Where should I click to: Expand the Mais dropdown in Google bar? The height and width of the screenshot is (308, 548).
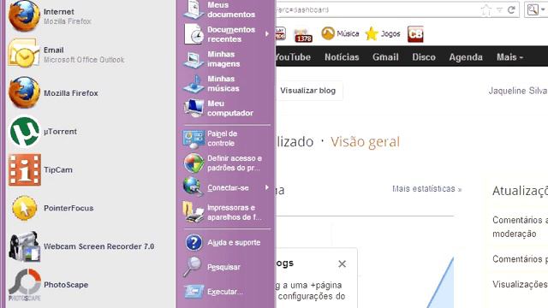[x=509, y=57]
